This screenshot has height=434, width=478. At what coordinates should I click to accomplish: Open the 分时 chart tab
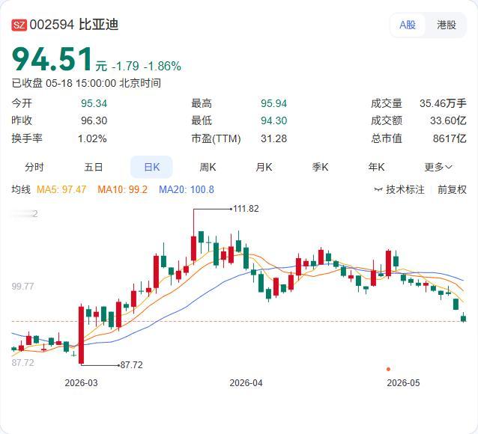click(x=34, y=167)
